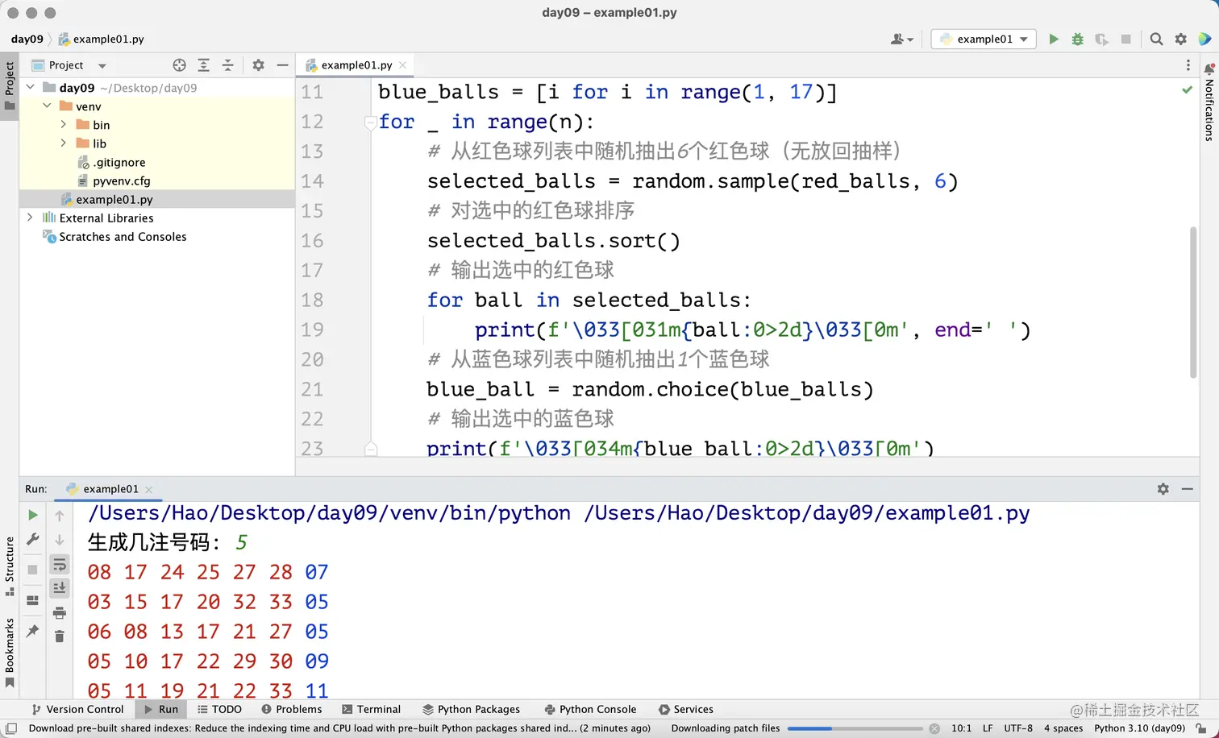Viewport: 1219px width, 738px height.
Task: Select the Python 3.10 interpreter in status bar
Action: pos(1139,728)
